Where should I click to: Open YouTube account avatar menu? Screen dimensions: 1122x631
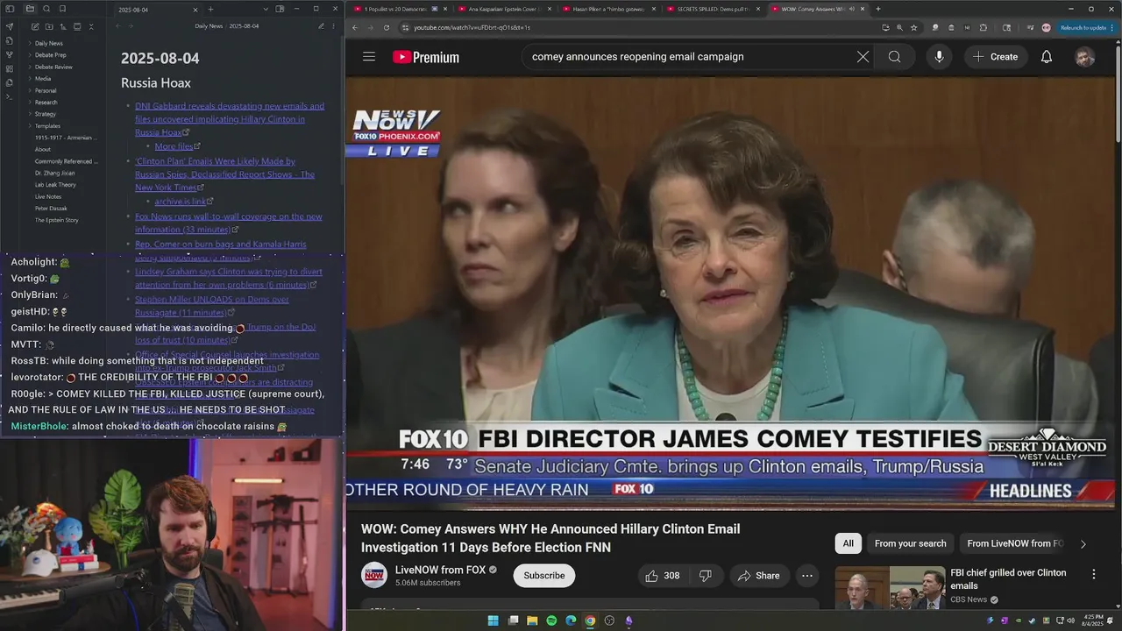pos(1085,57)
